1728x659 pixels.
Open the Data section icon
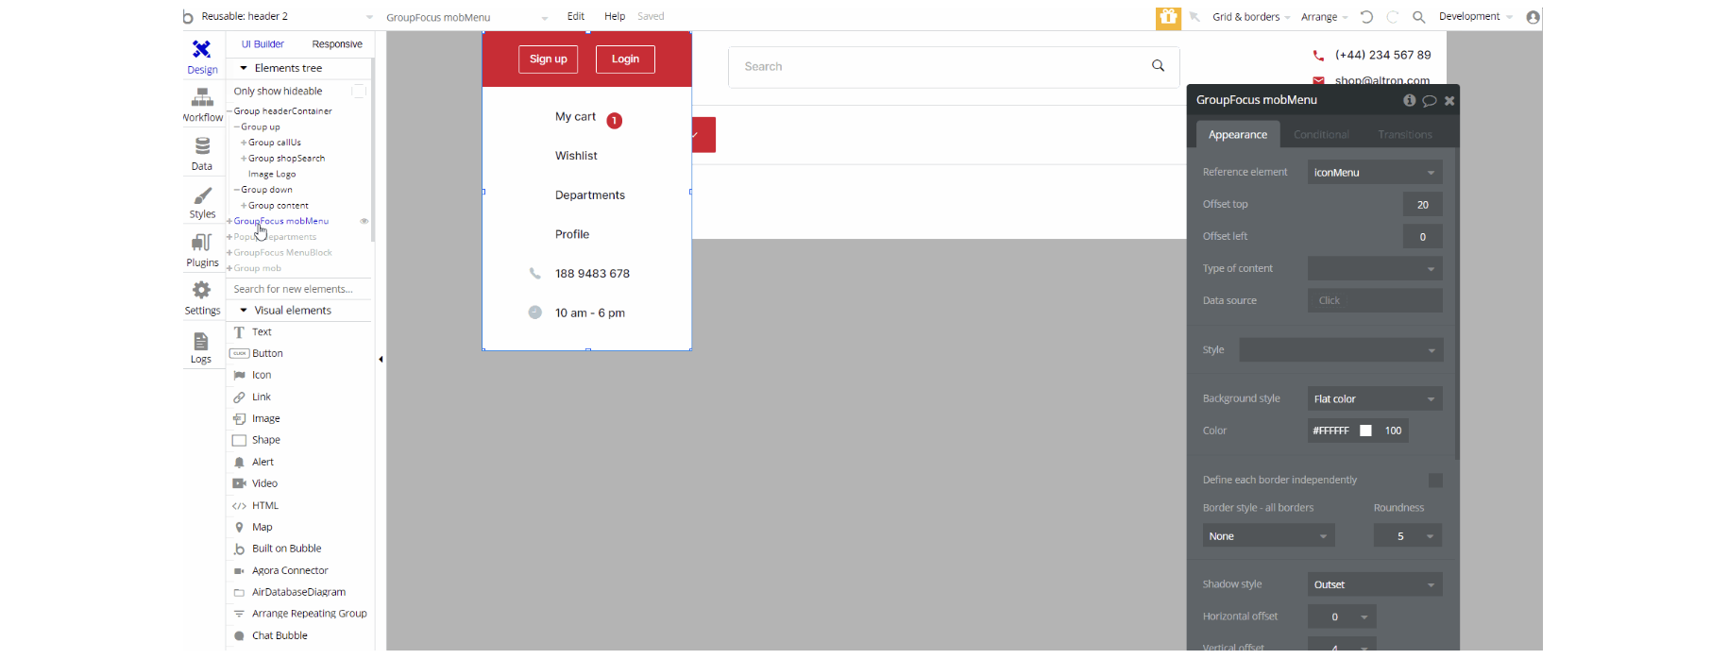tap(202, 145)
